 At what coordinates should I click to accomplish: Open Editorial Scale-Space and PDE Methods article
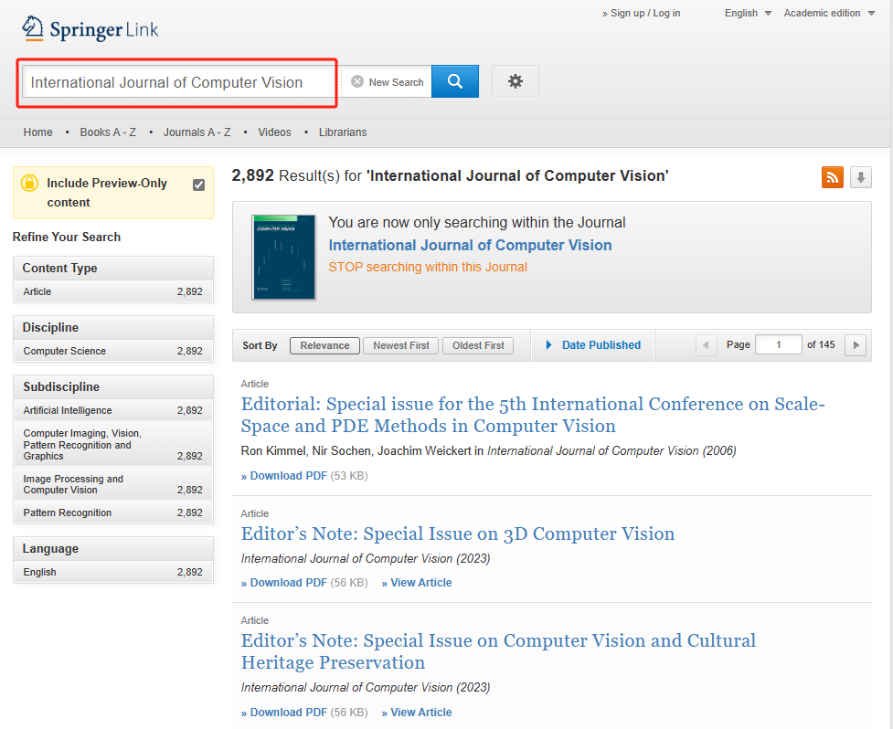point(533,415)
